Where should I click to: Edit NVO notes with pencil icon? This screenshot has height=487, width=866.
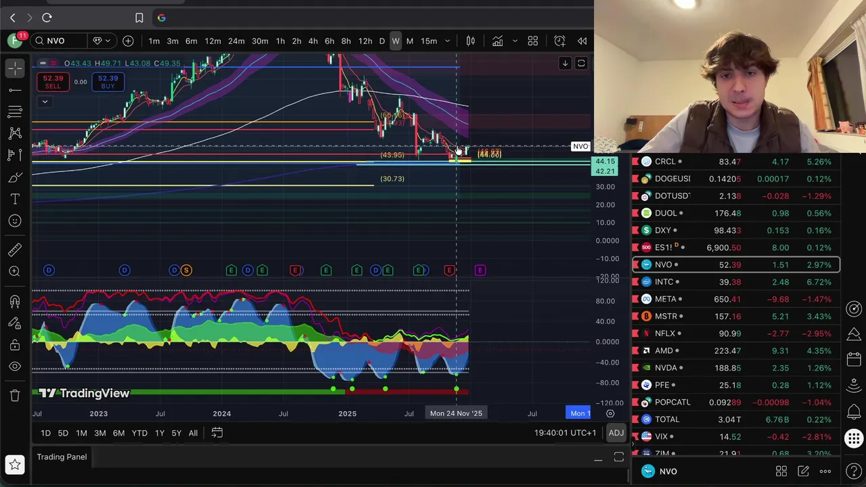tap(803, 471)
